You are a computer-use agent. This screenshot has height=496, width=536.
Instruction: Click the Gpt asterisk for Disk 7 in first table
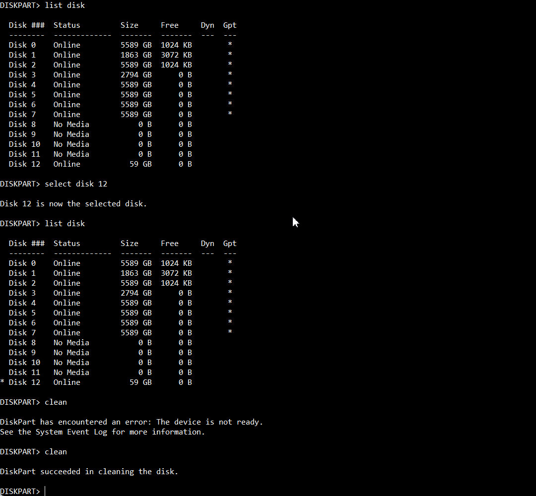(230, 114)
